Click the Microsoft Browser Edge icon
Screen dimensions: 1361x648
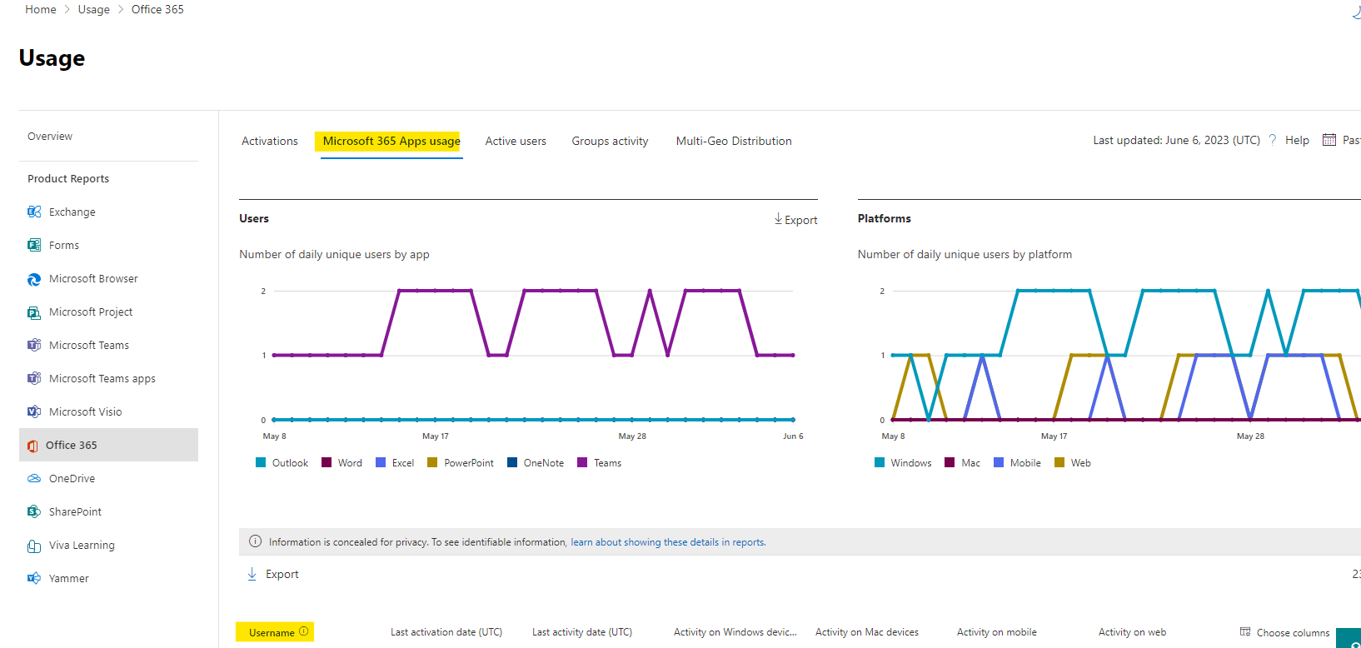(x=34, y=279)
